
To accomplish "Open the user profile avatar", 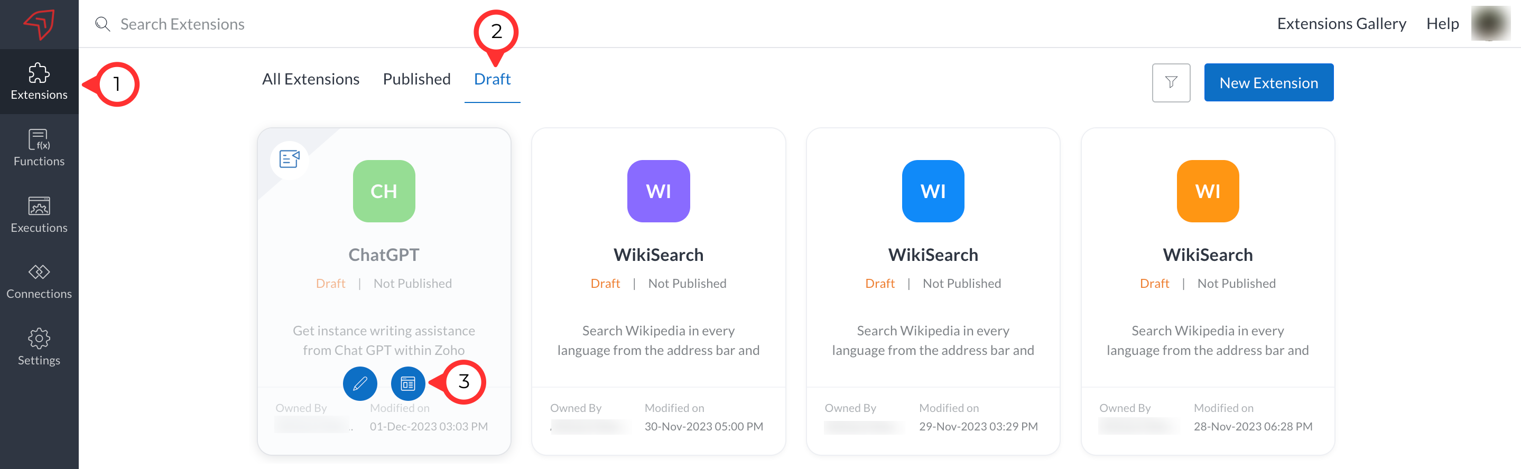I will point(1490,24).
